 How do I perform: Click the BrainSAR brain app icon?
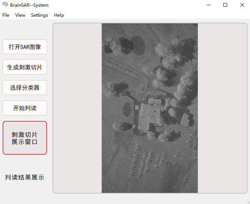tap(5, 5)
